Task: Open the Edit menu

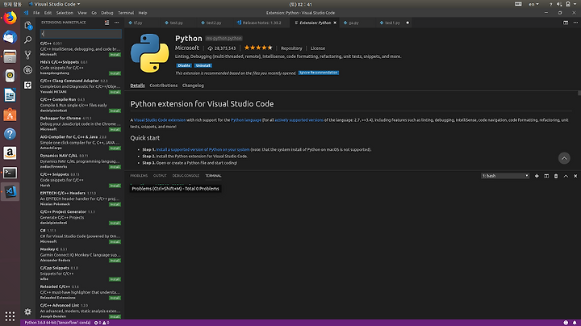Action: pyautogui.click(x=48, y=13)
